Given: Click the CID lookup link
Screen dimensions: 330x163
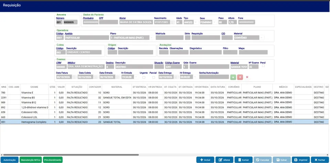Looking at the screenshot, I should click(223, 34).
